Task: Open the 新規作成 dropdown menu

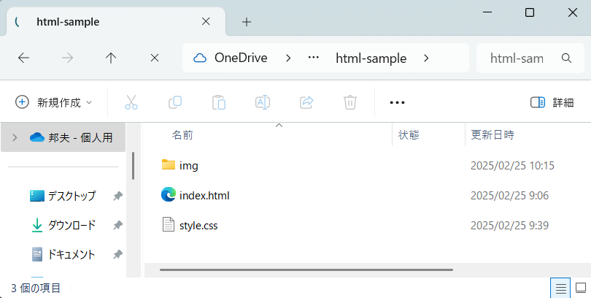Action: [54, 102]
